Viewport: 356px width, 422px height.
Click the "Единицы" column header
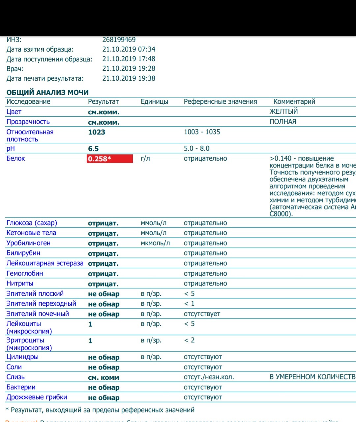154,101
